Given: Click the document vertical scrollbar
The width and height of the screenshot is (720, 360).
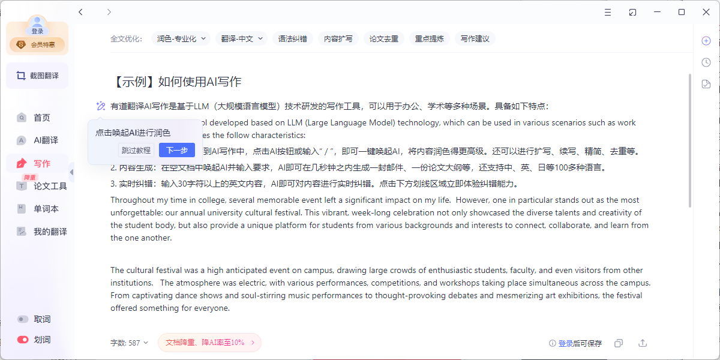Looking at the screenshot, I should click(689, 141).
